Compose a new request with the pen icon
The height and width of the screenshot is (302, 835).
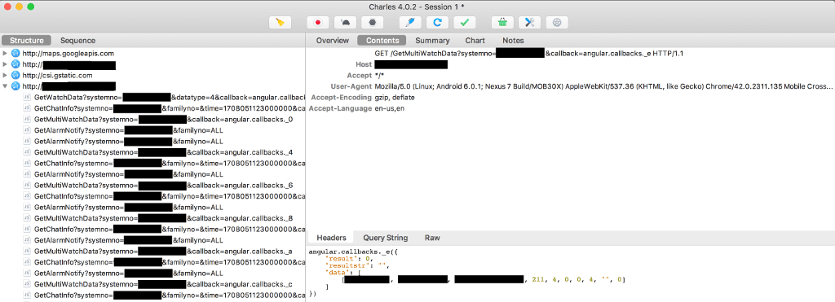(x=410, y=22)
